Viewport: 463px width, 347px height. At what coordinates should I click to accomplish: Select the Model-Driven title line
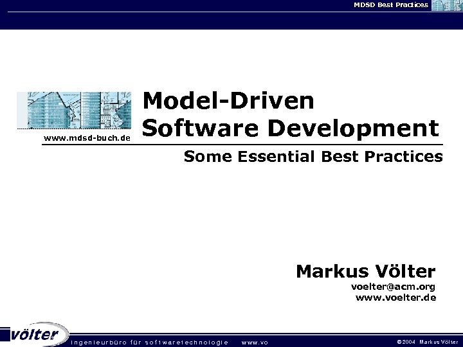tap(228, 101)
